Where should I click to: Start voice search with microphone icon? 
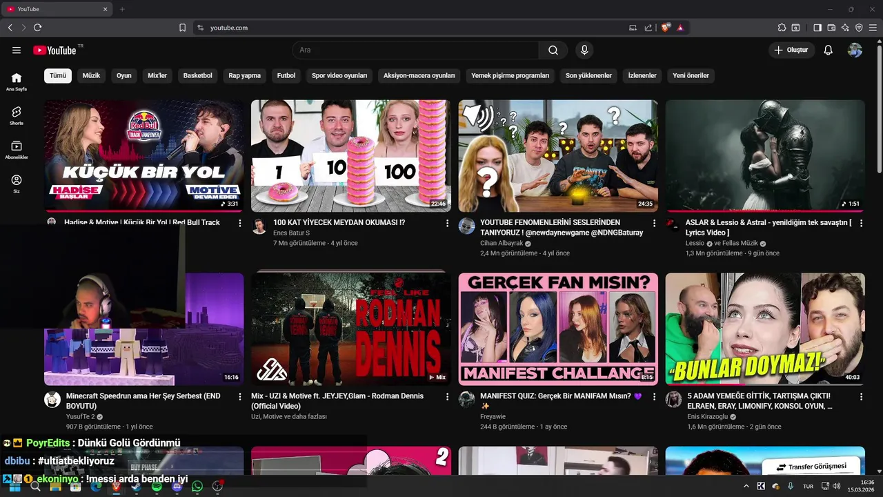[584, 50]
